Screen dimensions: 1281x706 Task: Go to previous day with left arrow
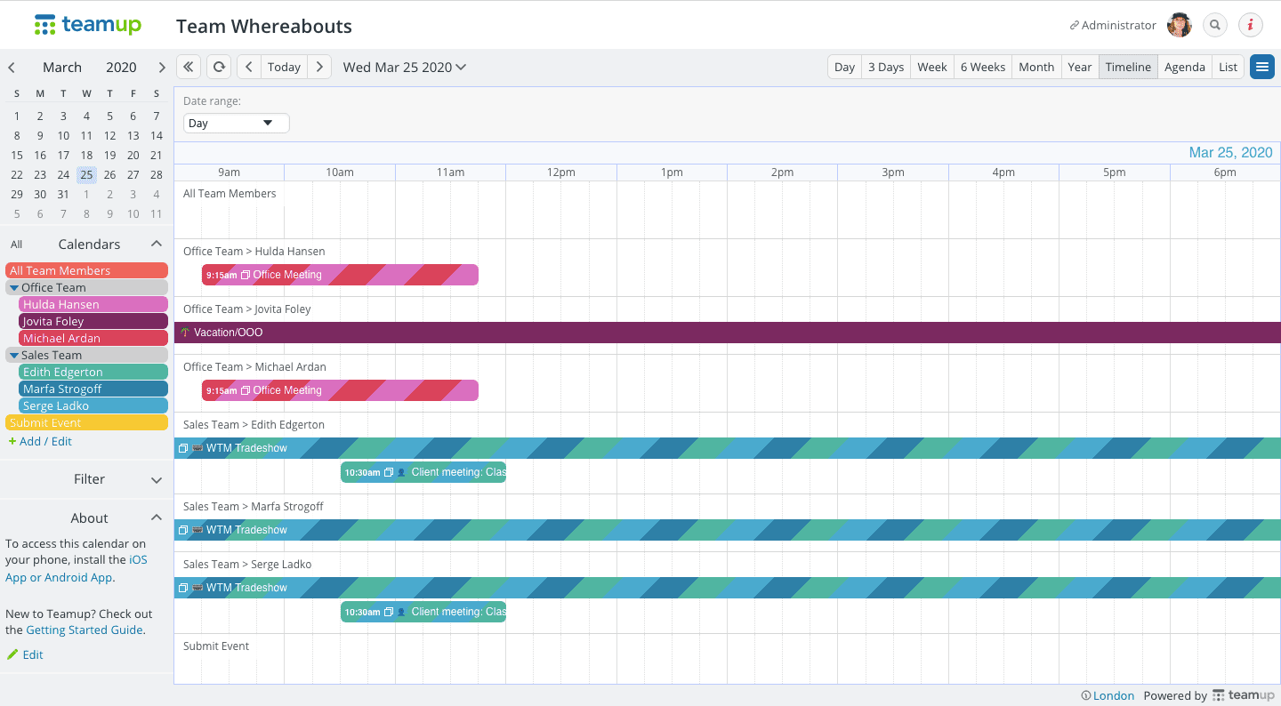(x=249, y=67)
